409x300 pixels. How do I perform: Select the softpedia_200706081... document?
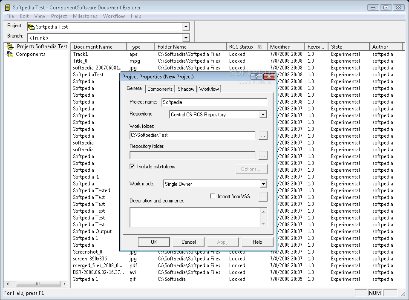[x=98, y=68]
